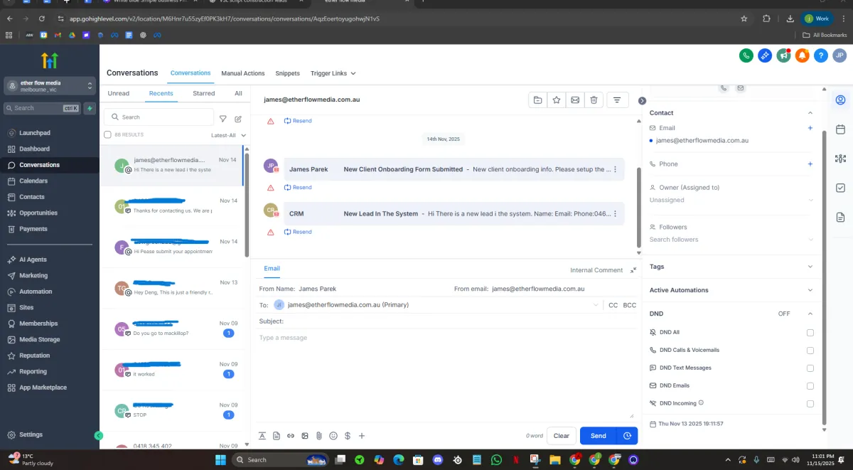Open schedule send clock button
The height and width of the screenshot is (470, 853).
pyautogui.click(x=628, y=436)
